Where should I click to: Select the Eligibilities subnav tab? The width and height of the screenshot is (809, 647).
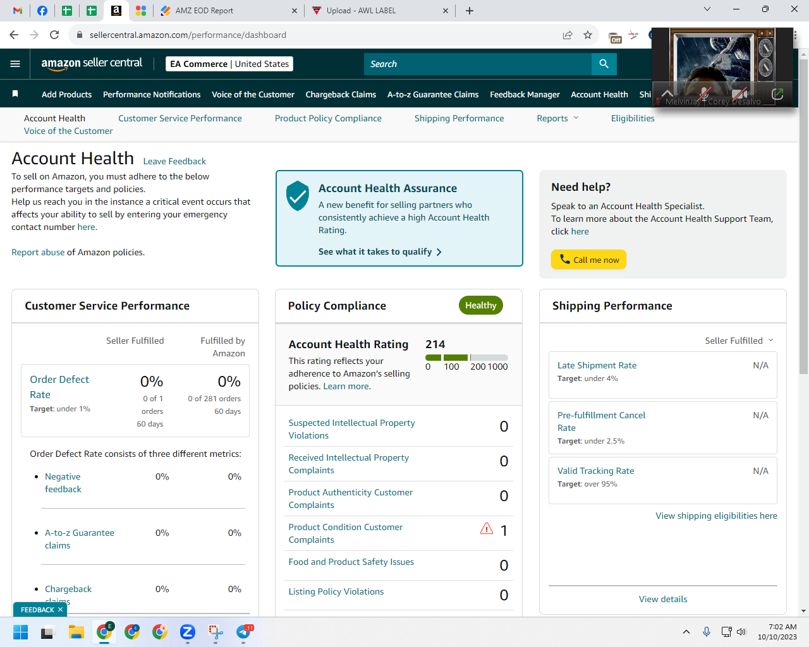coord(633,118)
